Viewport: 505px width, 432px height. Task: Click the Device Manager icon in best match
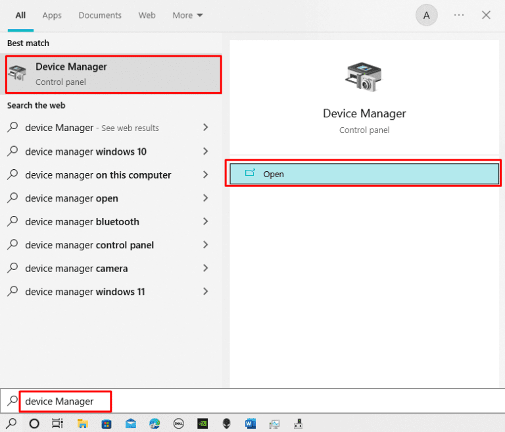tap(17, 72)
